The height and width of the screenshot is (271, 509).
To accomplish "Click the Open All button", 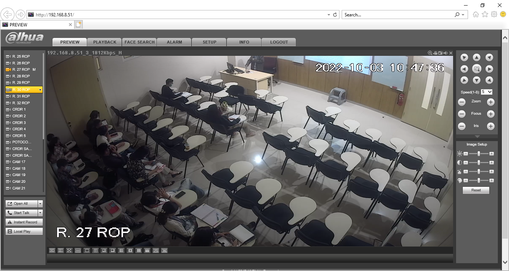I will coord(22,204).
